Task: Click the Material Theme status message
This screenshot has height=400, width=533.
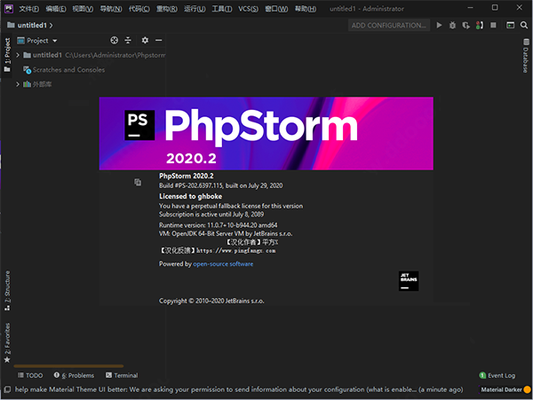Action: (x=239, y=389)
